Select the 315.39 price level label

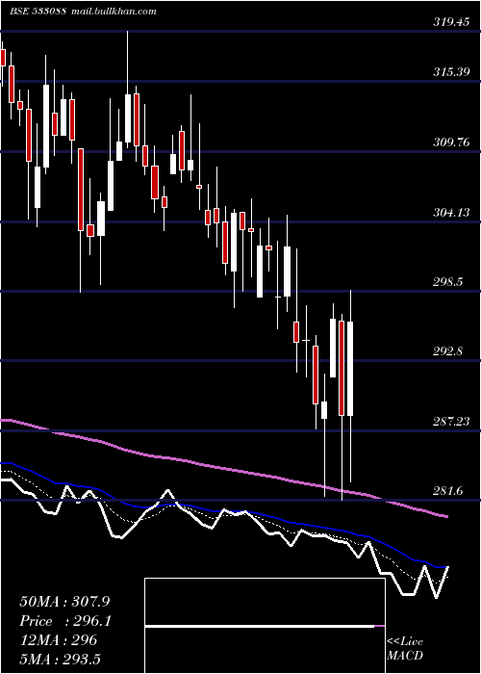[451, 72]
